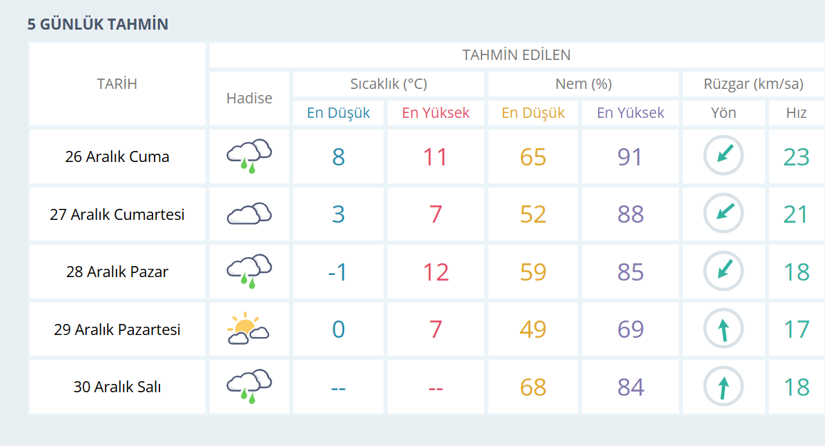825x446 pixels.
Task: Click the wind direction arrow for 29 Aralık
Action: [724, 329]
